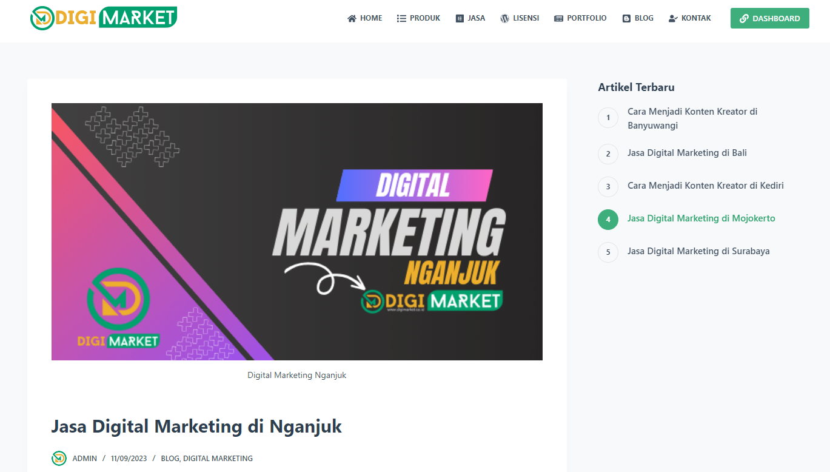830x472 pixels.
Task: Click the house icon beside HOME
Action: tap(352, 18)
